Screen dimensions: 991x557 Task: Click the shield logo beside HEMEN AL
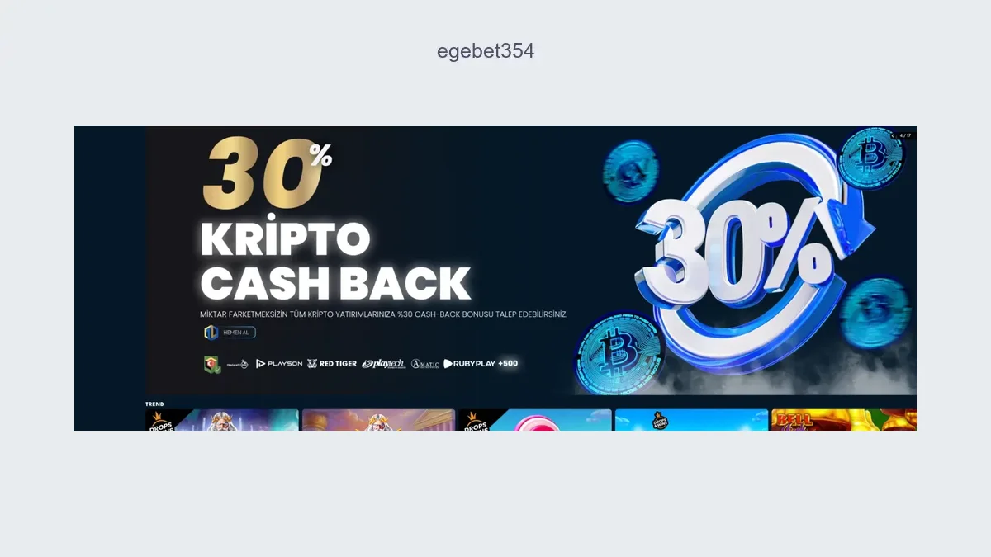211,333
